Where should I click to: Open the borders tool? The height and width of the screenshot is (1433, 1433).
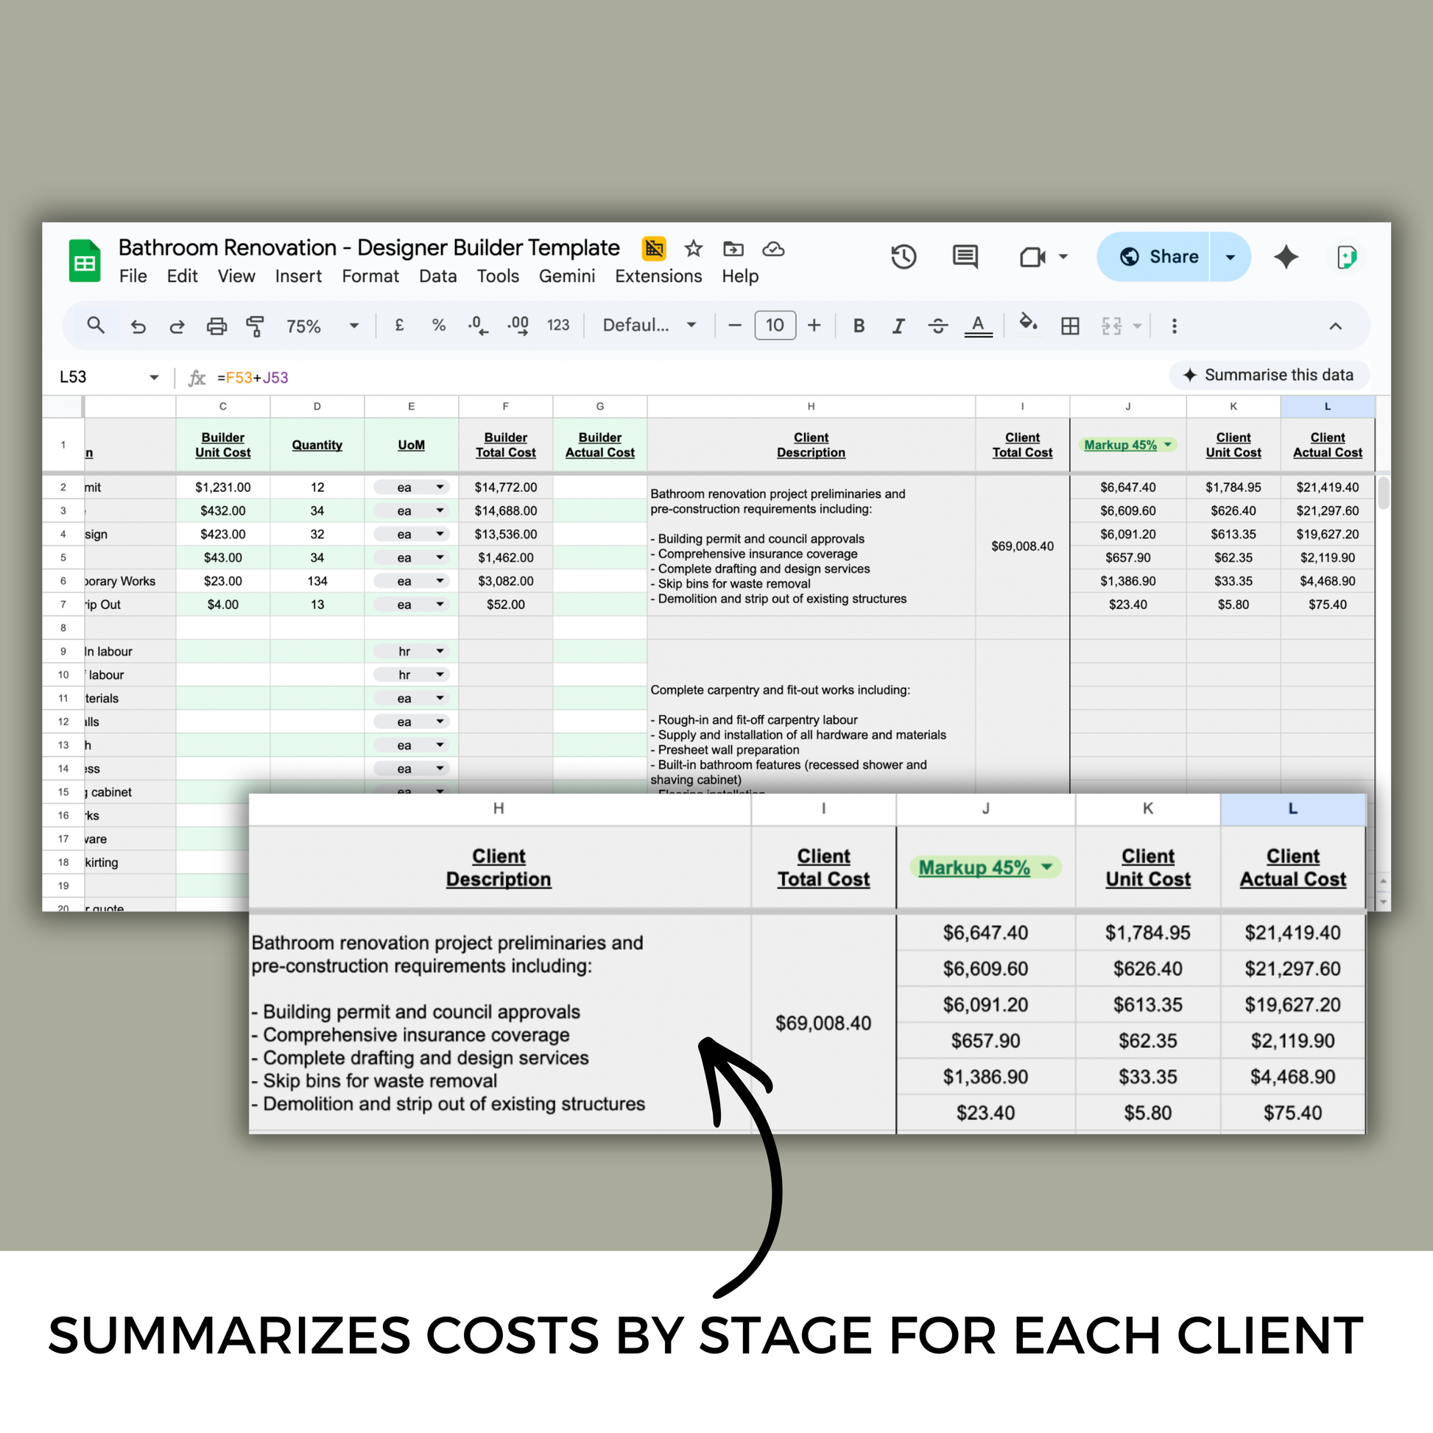coord(1068,326)
